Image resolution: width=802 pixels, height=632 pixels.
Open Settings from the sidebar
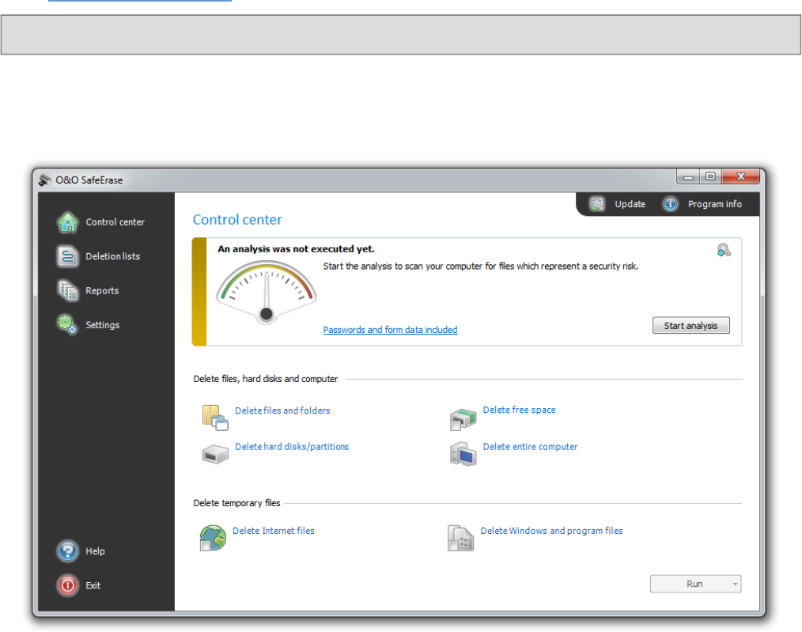(x=102, y=324)
